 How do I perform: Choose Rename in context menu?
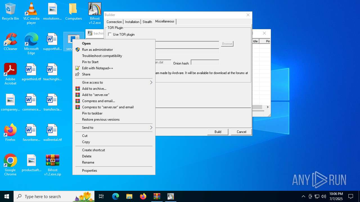pos(114,162)
